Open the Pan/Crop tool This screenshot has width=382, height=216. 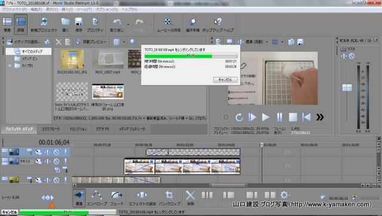click(170, 198)
